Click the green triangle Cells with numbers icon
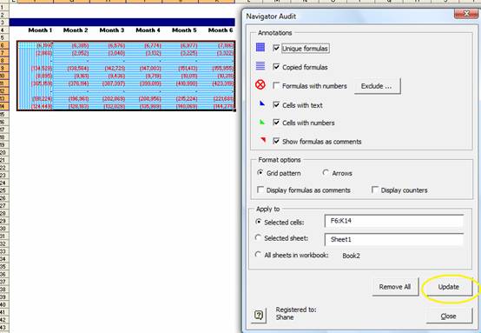Image resolution: width=481 pixels, height=333 pixels. point(261,123)
